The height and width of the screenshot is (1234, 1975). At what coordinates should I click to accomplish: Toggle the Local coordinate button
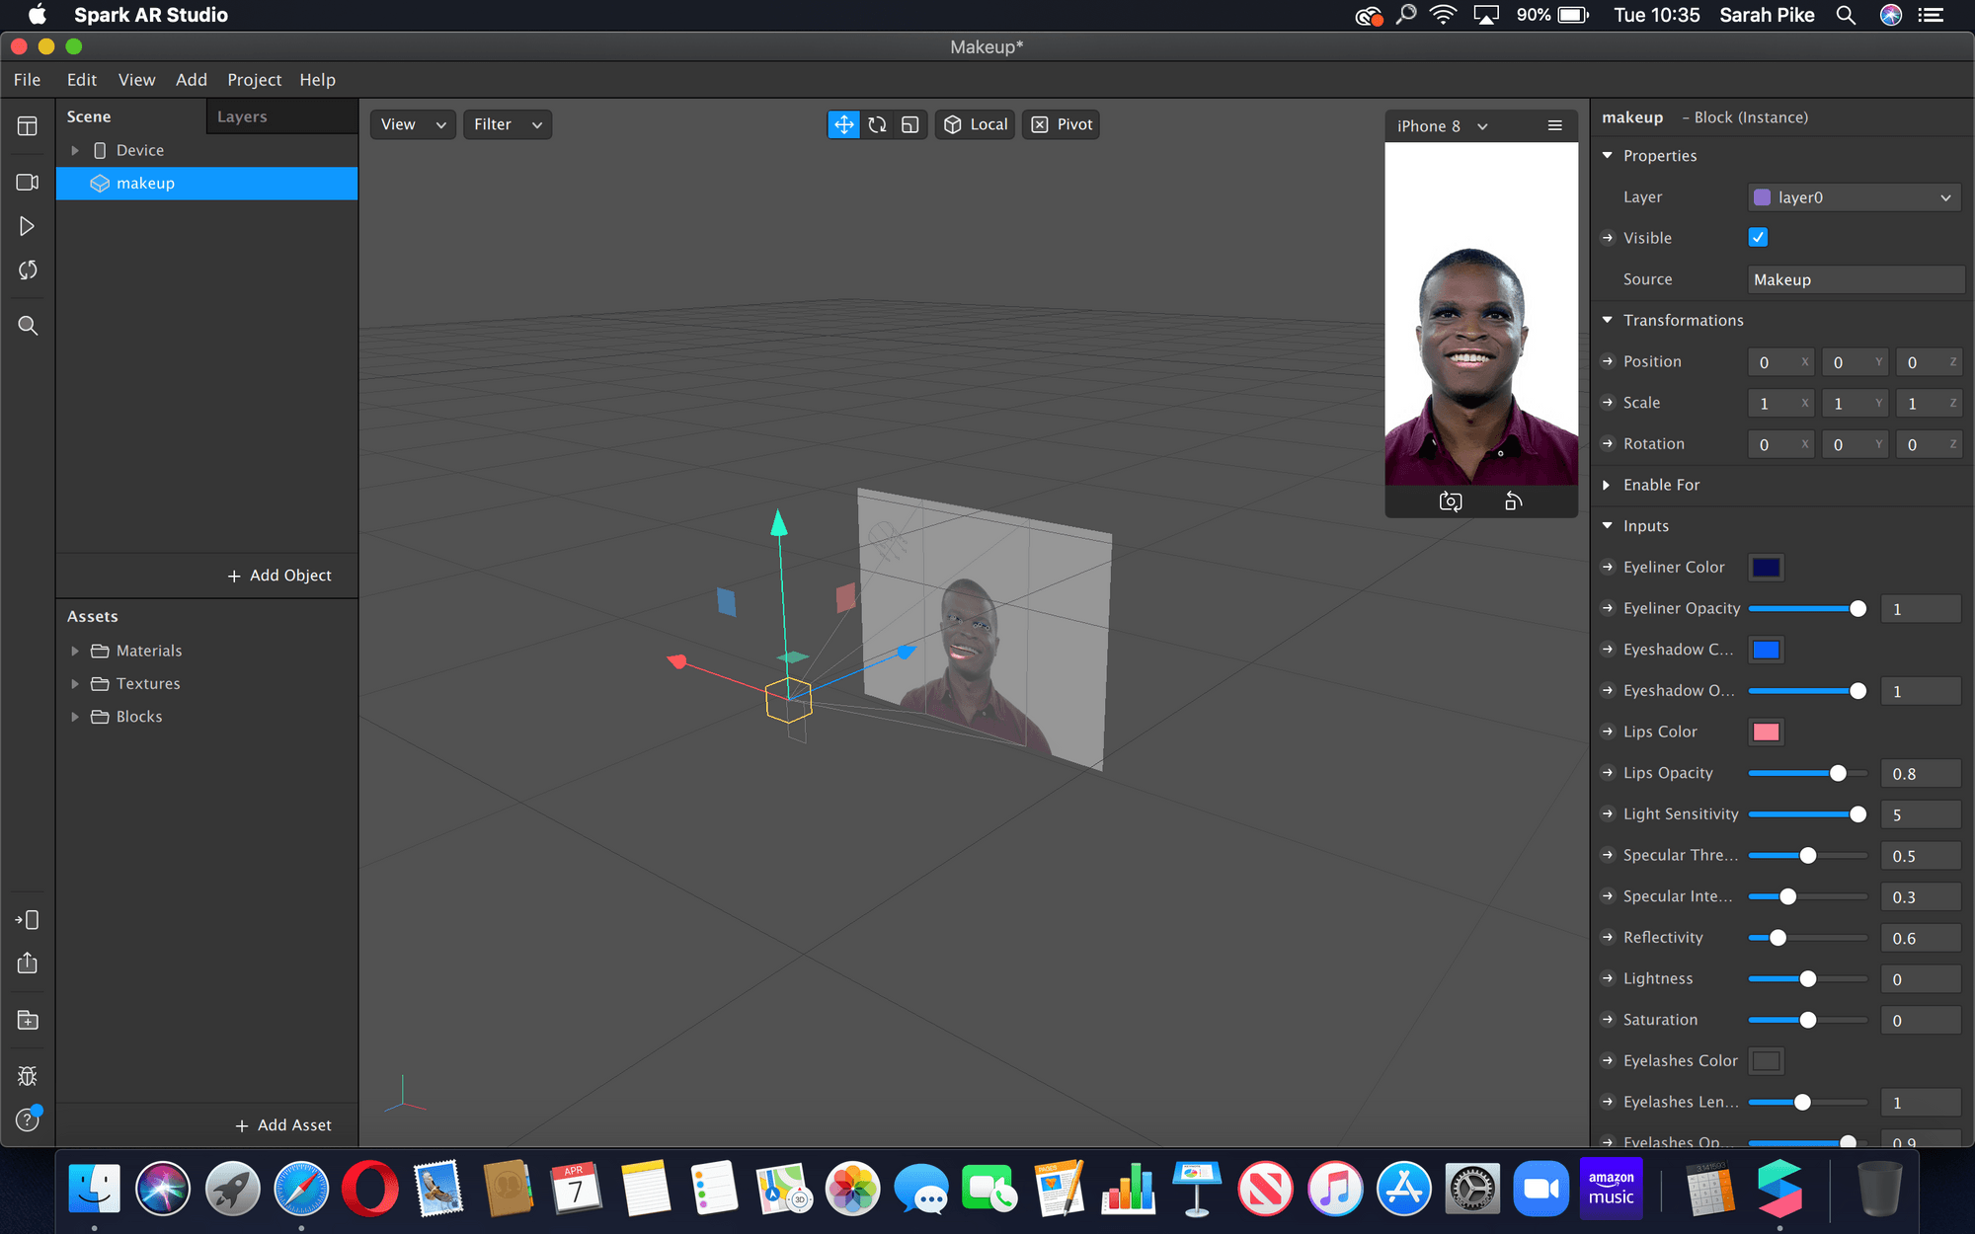[975, 124]
